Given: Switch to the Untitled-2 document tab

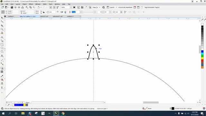Looking at the screenshot, I should (x=70, y=16).
